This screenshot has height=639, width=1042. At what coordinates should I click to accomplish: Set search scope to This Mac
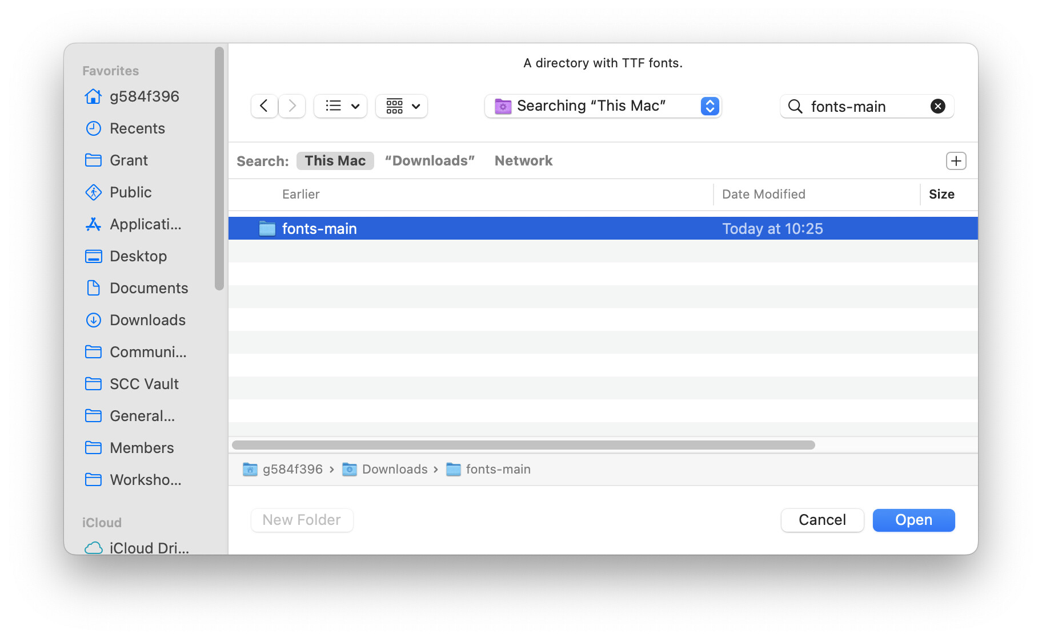pos(335,161)
